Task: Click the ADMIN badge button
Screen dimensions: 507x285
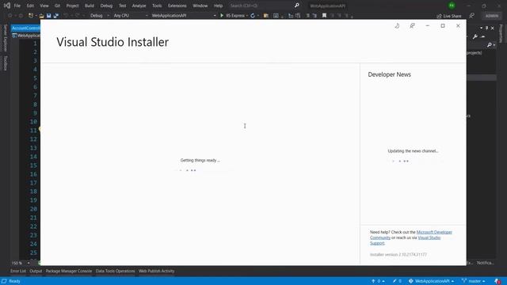Action: pos(492,16)
